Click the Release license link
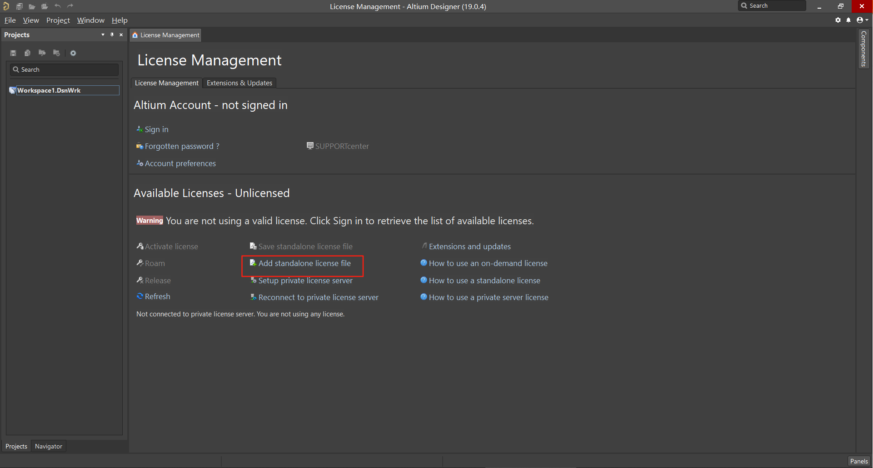The image size is (873, 468). (x=154, y=281)
